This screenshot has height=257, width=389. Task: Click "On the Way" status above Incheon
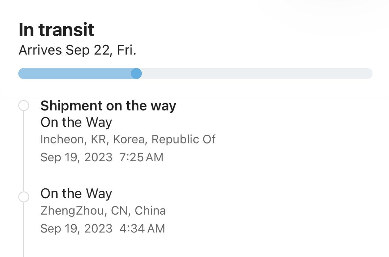[x=76, y=122]
